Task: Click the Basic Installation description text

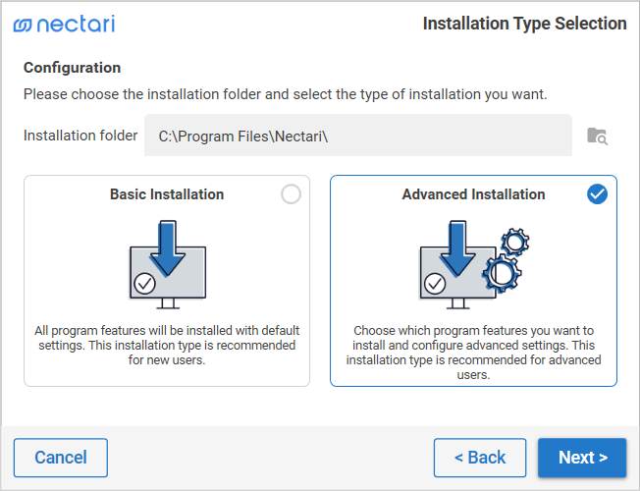Action: (167, 346)
